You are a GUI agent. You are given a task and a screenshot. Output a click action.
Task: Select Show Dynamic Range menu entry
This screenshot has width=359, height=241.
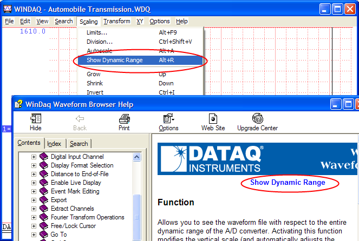140,60
